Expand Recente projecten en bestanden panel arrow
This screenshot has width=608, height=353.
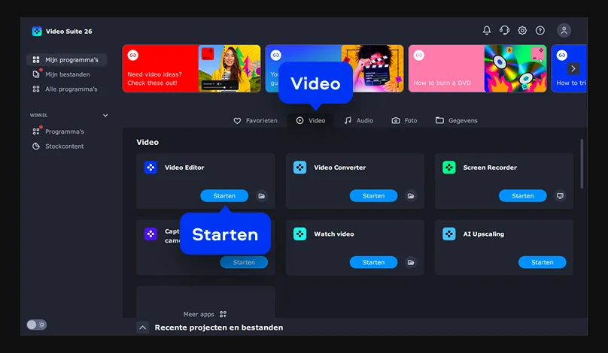(143, 327)
